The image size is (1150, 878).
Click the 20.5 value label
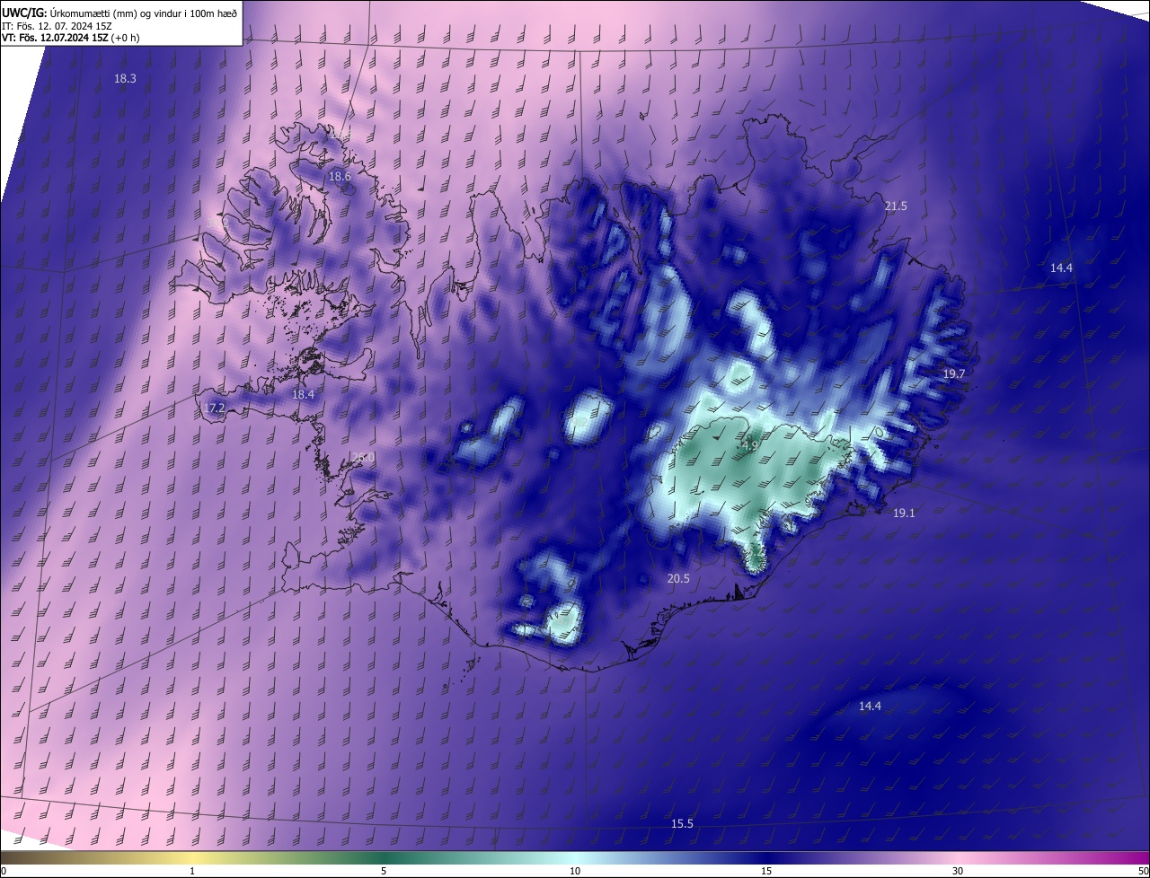[x=678, y=579]
